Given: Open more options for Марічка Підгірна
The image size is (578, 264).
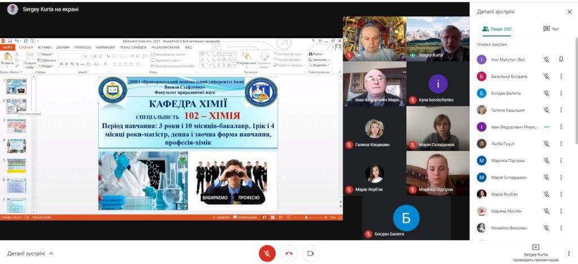Looking at the screenshot, I should (x=561, y=160).
